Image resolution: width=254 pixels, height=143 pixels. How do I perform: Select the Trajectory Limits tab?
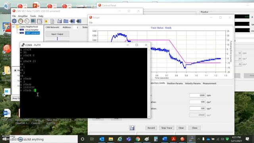pos(158,83)
